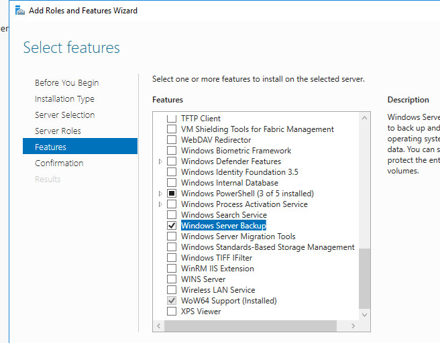The image size is (440, 343).
Task: Click the vertical scrollbar thumb in features list
Action: pos(364,279)
